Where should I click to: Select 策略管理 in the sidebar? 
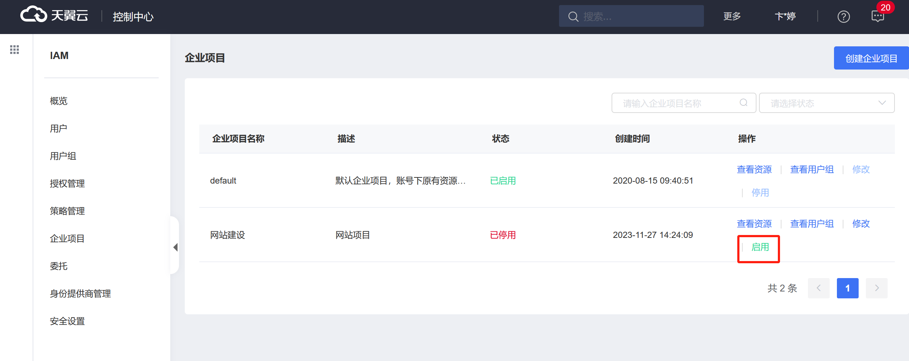67,211
